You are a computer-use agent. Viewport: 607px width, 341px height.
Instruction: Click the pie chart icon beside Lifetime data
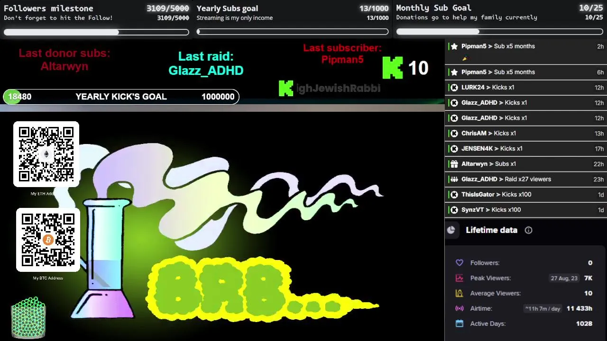point(451,230)
